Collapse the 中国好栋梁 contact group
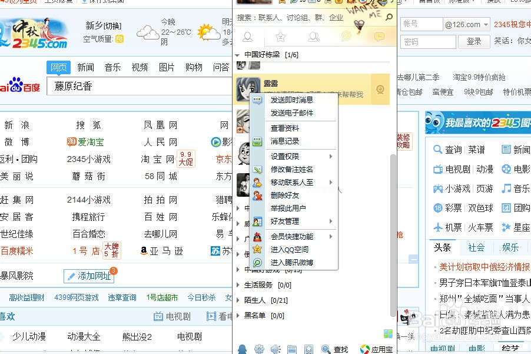 click(237, 55)
